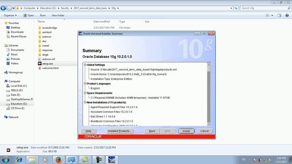The height and width of the screenshot is (164, 292).
Task: Select Assistant Common Files entry
Action: click(x=111, y=112)
